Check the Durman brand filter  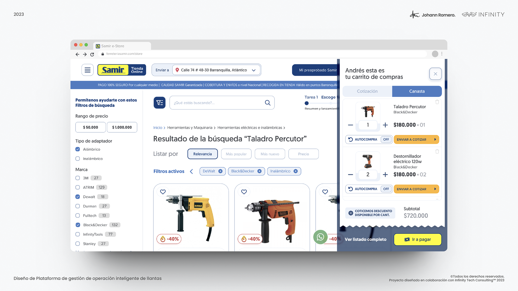(x=78, y=206)
